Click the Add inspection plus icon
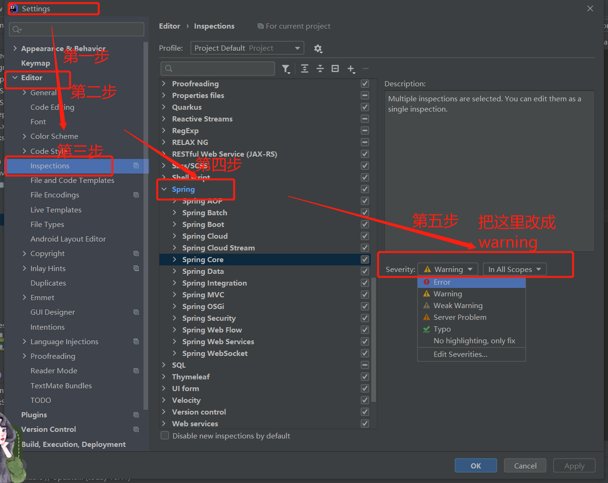 pyautogui.click(x=351, y=69)
